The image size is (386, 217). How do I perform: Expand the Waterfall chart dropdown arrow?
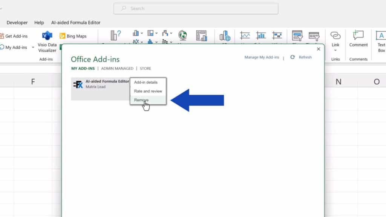click(x=171, y=33)
